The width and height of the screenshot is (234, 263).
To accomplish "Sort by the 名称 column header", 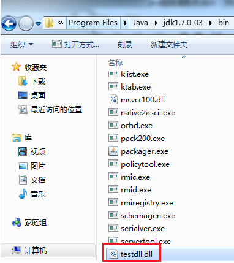I will click(115, 63).
